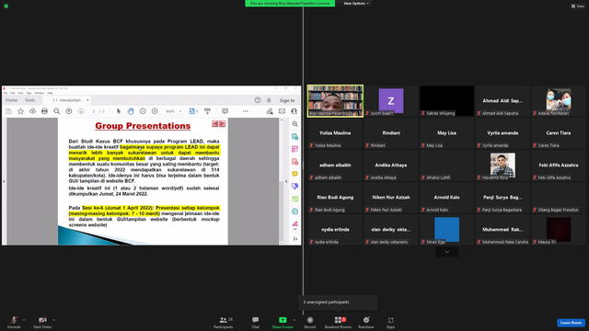
Task: Start recording with the Record button
Action: pos(310,322)
